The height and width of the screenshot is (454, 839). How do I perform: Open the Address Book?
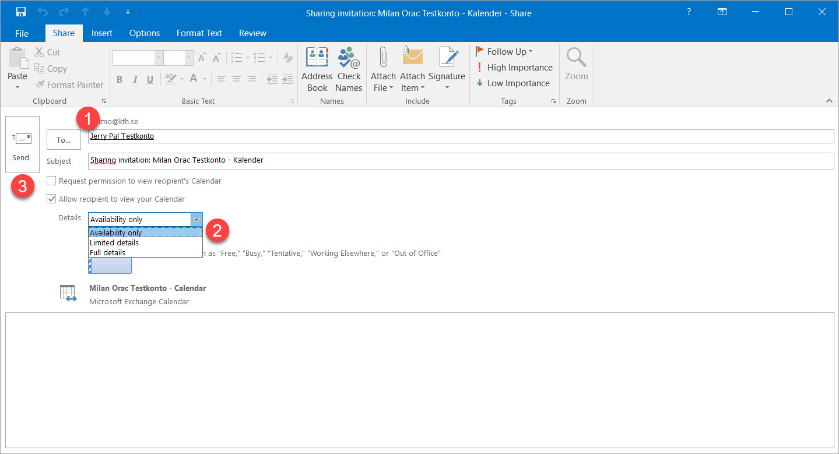click(x=317, y=69)
